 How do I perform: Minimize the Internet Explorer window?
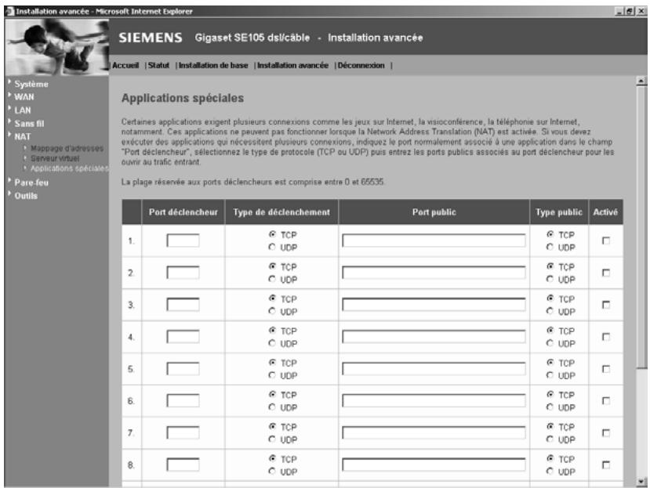(x=619, y=12)
